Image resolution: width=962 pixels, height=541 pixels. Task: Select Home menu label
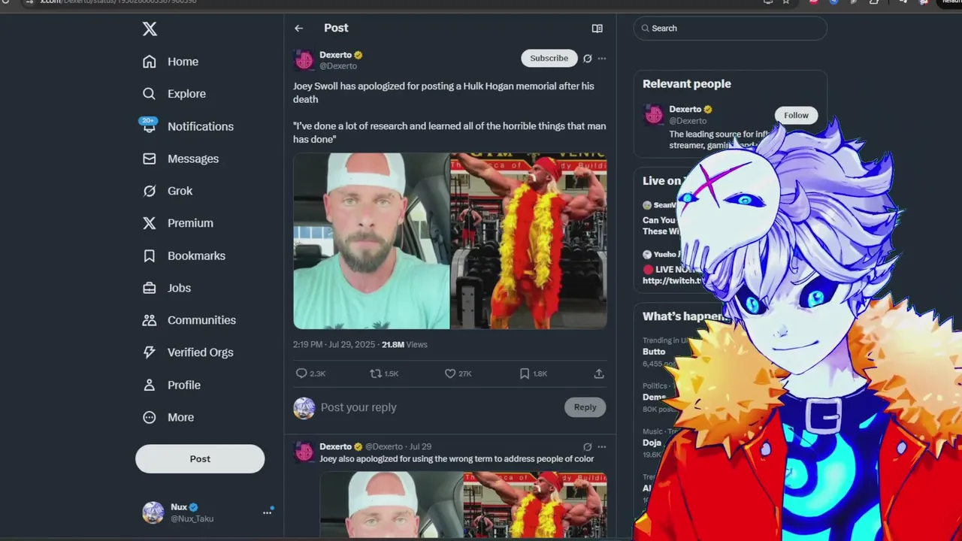tap(183, 62)
